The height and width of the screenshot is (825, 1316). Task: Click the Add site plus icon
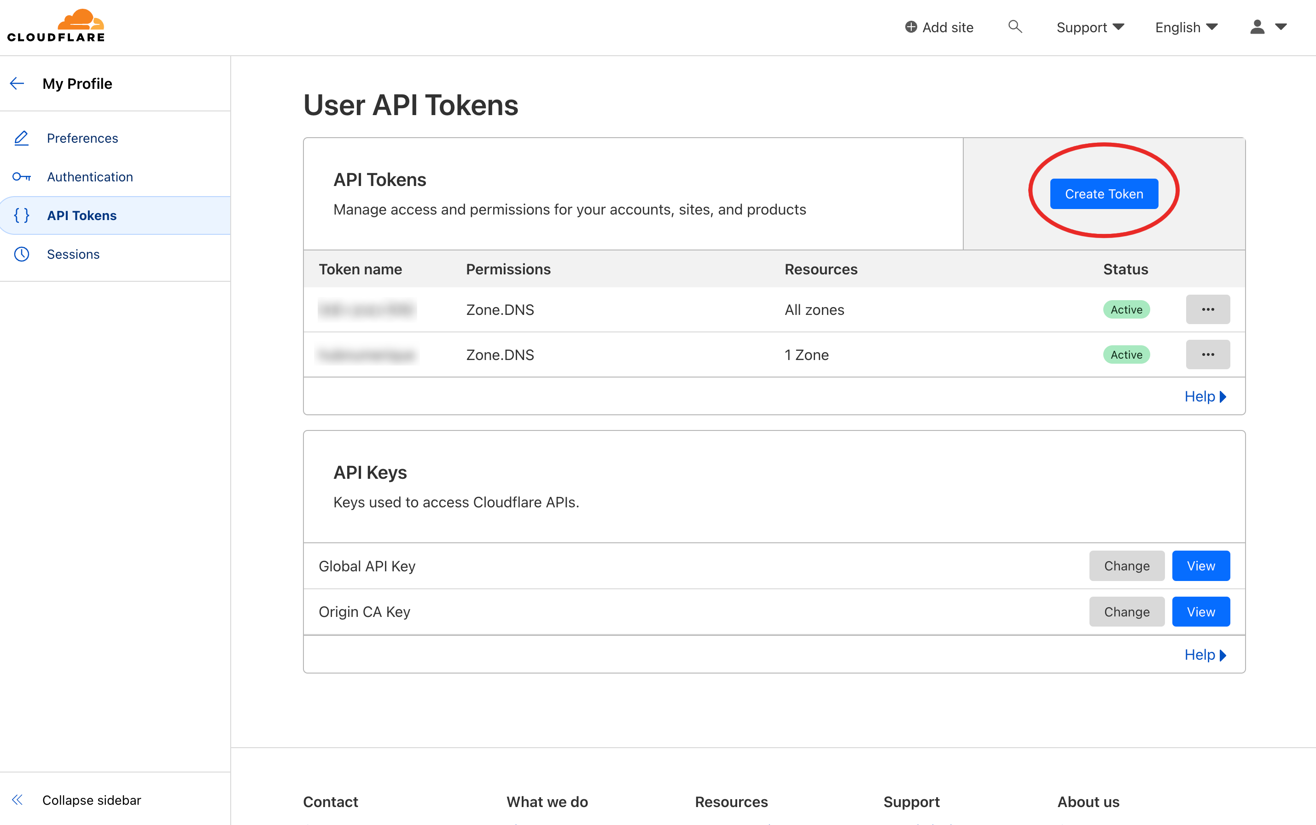pos(911,27)
